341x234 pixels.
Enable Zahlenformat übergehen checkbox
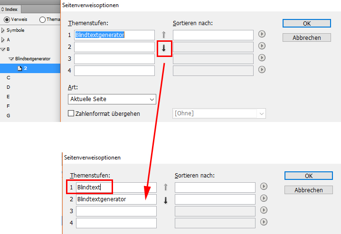(x=71, y=113)
